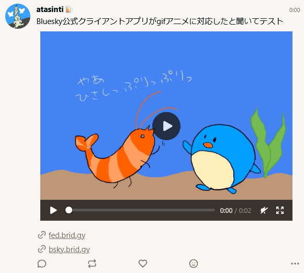This screenshot has width=304, height=273.
Task: Click the chain icon beside bsky.brid.gy
Action: (42, 249)
